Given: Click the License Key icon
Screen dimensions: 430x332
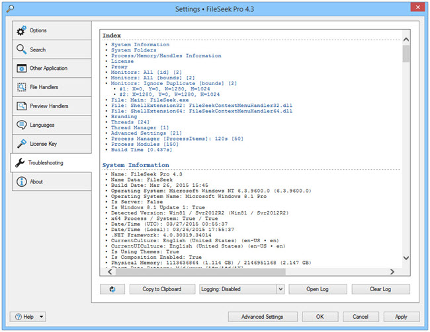Looking at the screenshot, I should click(x=21, y=143).
